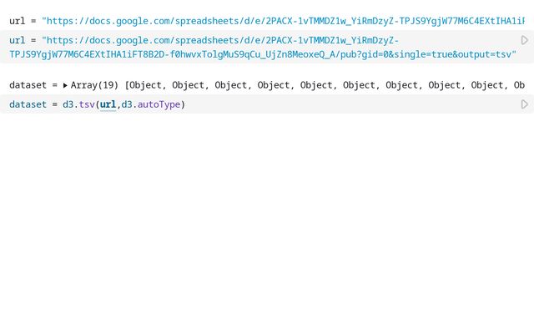534x334 pixels.
Task: Click 'url' variable name in code cell
Action: pyautogui.click(x=17, y=40)
